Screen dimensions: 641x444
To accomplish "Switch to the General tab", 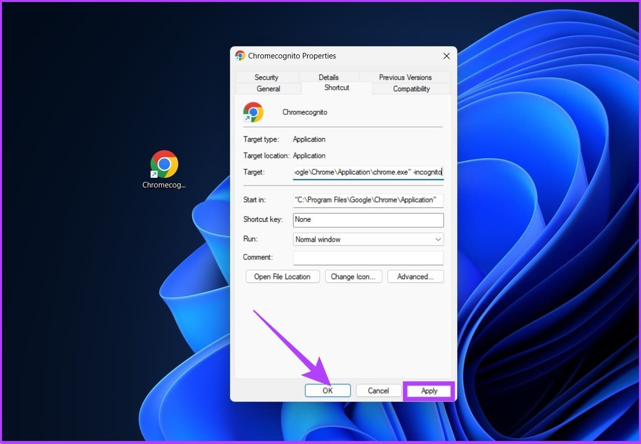I will pyautogui.click(x=268, y=89).
